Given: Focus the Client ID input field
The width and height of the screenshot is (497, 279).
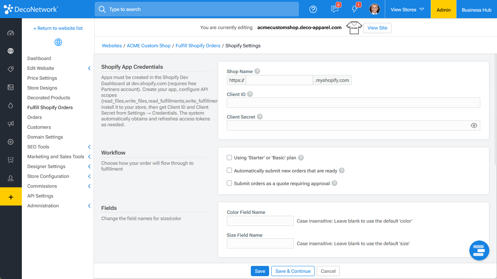Looking at the screenshot, I should (353, 103).
